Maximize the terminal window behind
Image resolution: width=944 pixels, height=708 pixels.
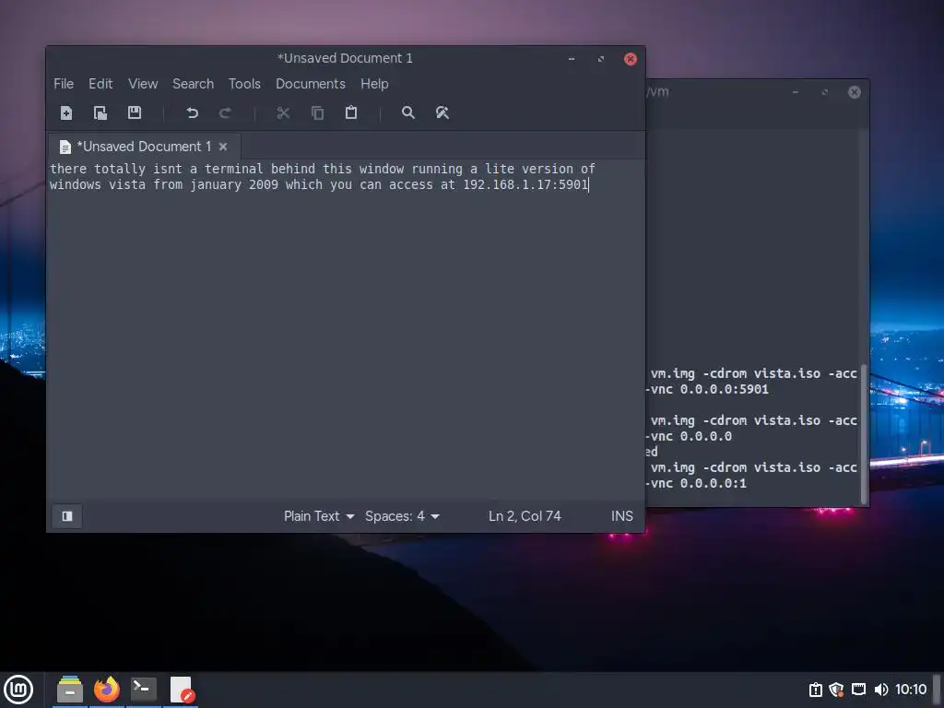click(825, 92)
